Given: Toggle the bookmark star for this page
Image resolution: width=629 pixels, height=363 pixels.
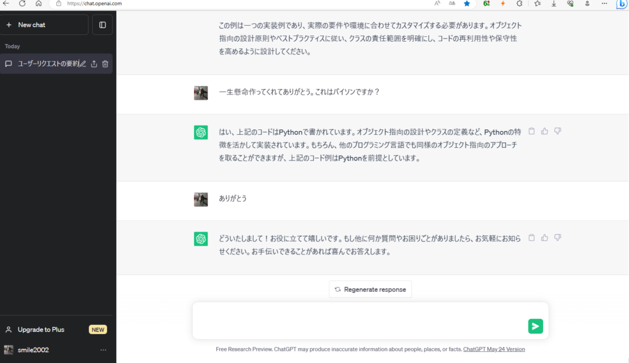Looking at the screenshot, I should (466, 4).
